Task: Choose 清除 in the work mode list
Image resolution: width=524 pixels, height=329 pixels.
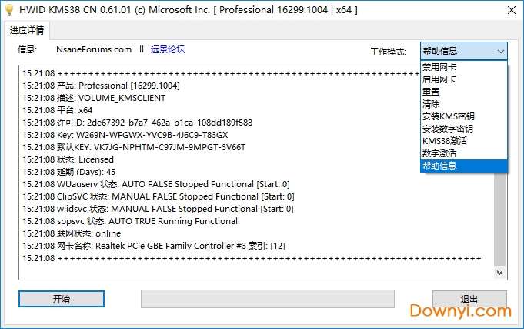Action: [x=464, y=104]
